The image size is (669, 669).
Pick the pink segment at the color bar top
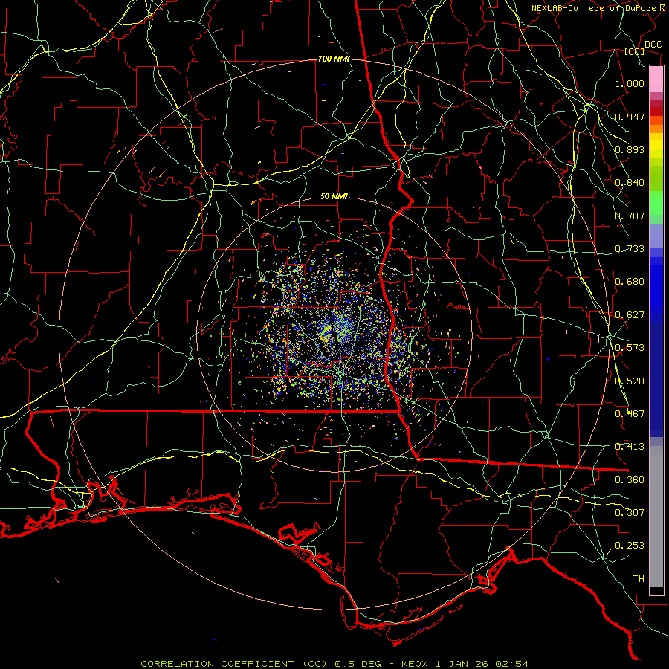coord(656,80)
